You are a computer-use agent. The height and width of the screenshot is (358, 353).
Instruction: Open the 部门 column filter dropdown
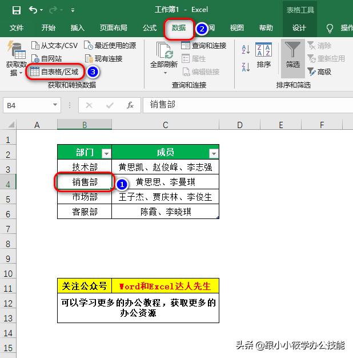[x=106, y=154]
